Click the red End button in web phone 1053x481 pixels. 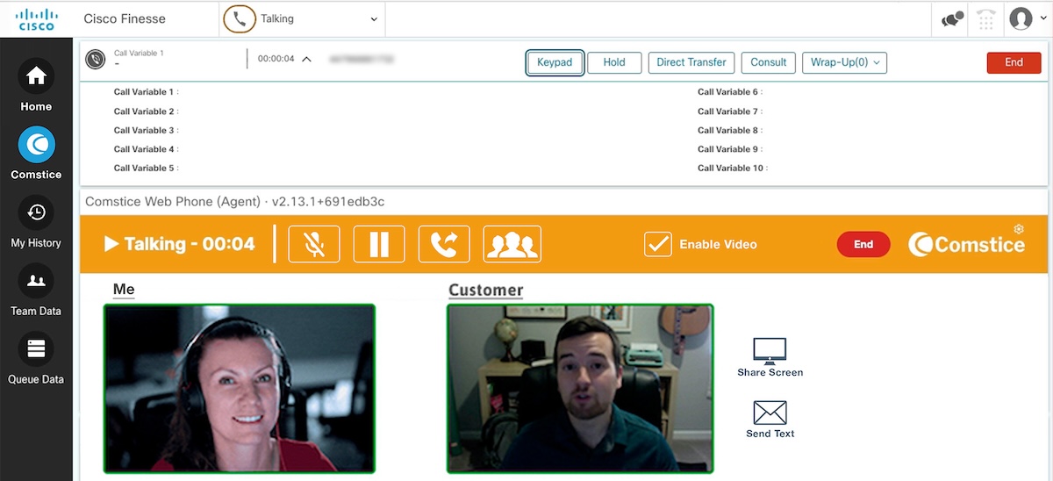tap(863, 245)
